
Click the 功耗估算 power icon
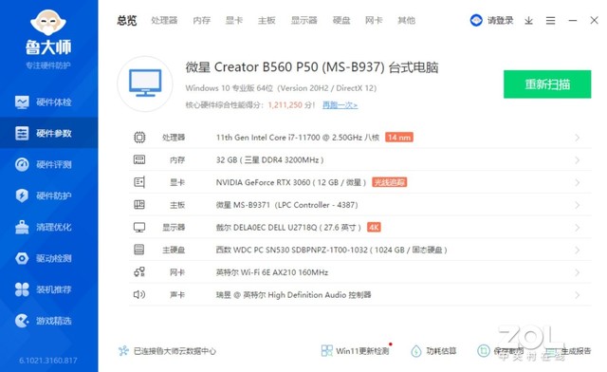click(x=416, y=351)
